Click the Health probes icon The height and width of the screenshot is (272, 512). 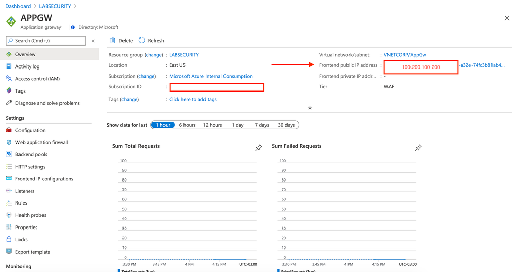pos(9,215)
